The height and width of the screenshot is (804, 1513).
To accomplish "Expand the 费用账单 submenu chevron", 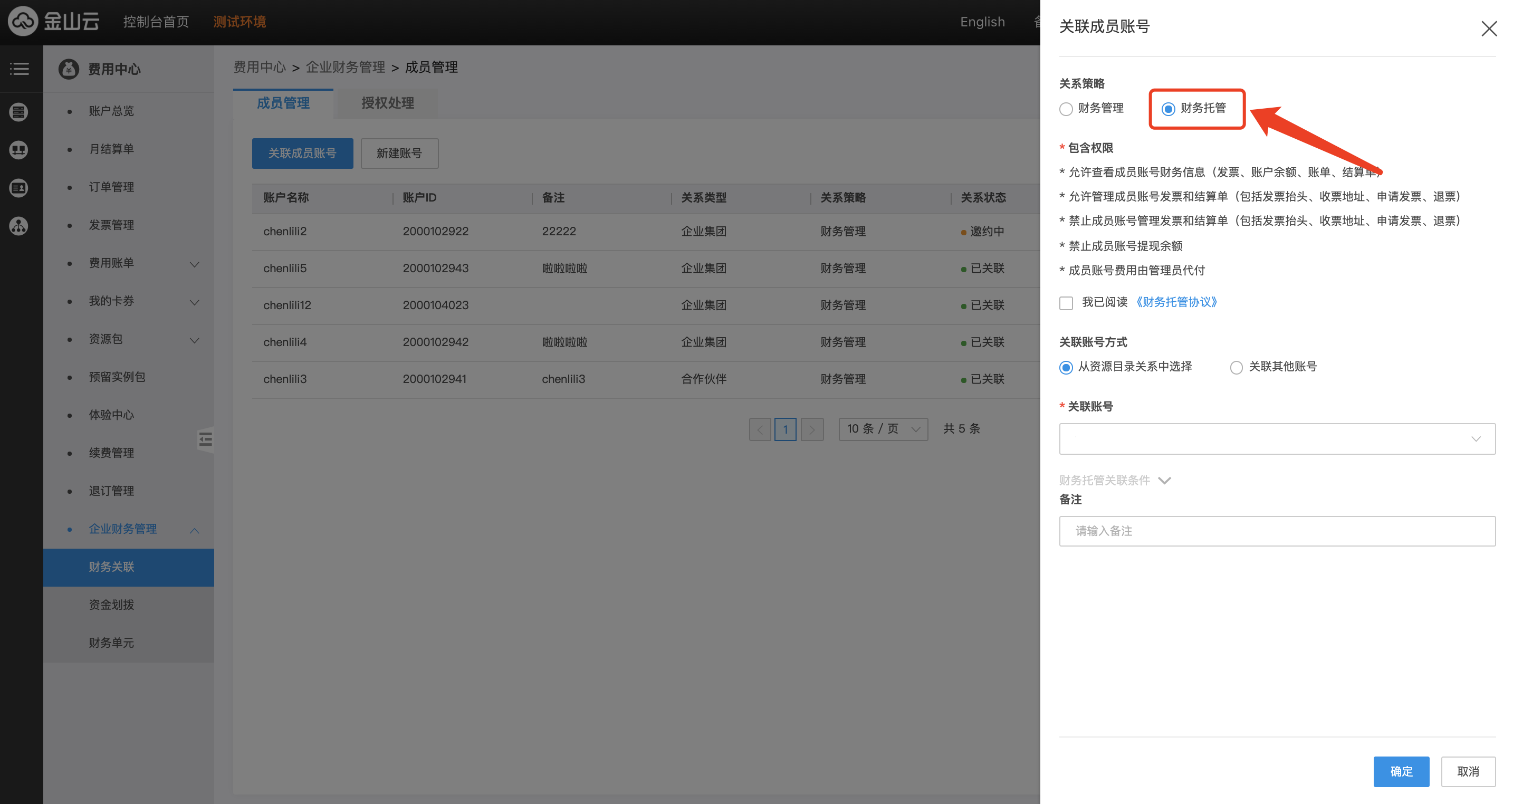I will (x=195, y=264).
